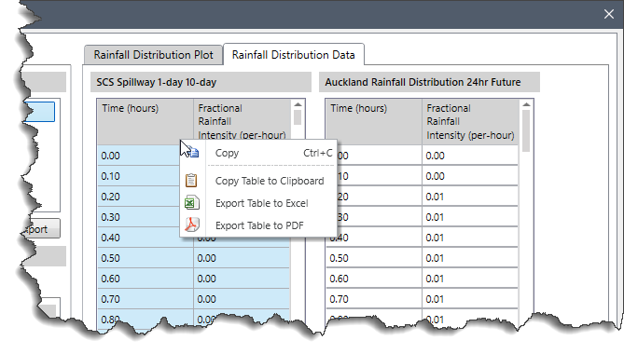Select time 0.00 cell in SCS Spillway table
The height and width of the screenshot is (354, 624).
click(139, 156)
